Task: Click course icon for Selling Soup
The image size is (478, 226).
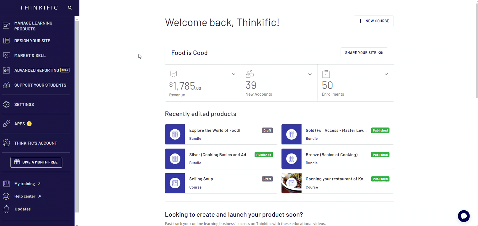Action: pyautogui.click(x=175, y=183)
